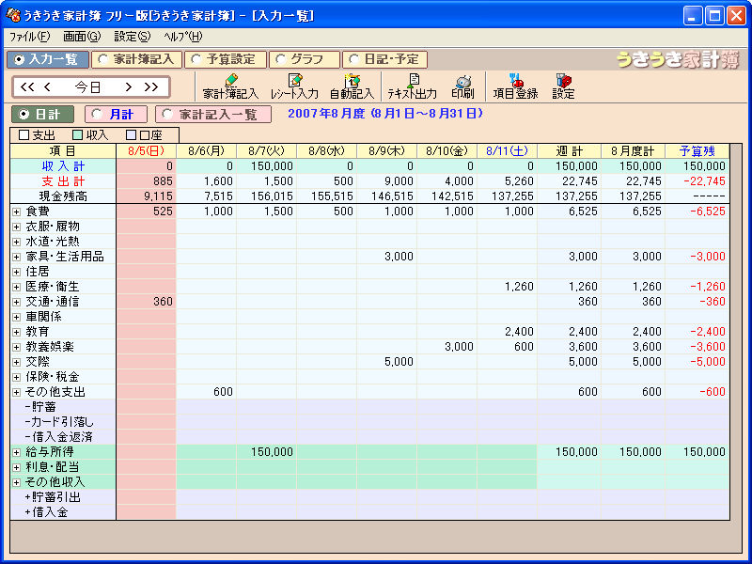Click the 現金残高 row label
The height and width of the screenshot is (564, 752).
click(63, 196)
